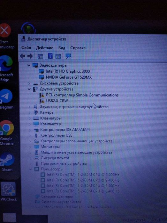167x223 pixels.
Task: Open the Google Chrome desktop shortcut
Action: 7,133
